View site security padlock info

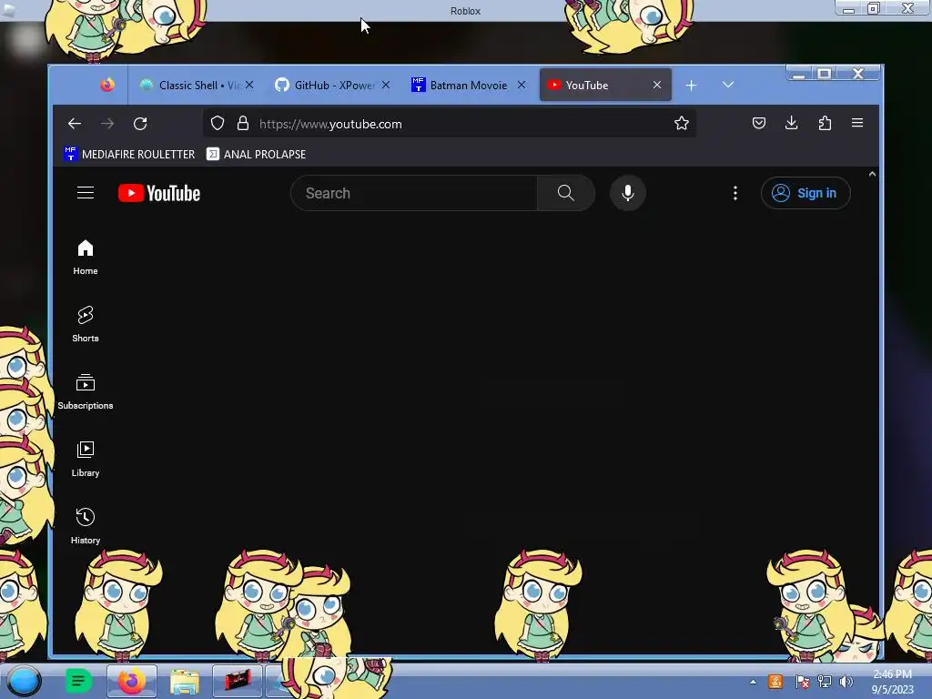[x=242, y=123]
